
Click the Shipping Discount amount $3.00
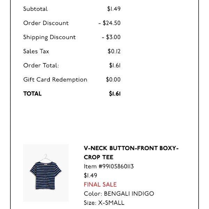pos(111,37)
